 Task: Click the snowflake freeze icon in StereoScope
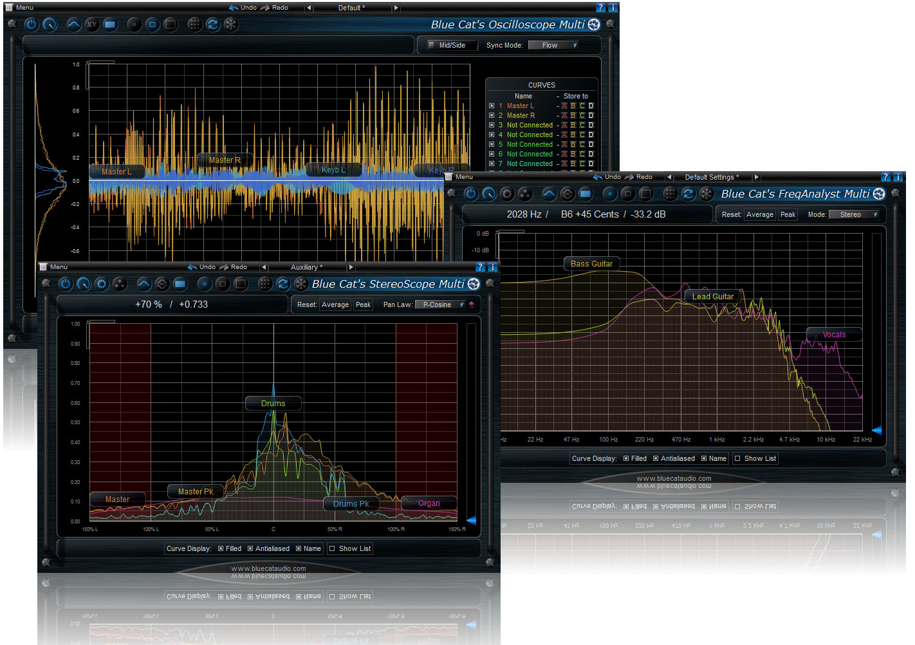(x=300, y=284)
